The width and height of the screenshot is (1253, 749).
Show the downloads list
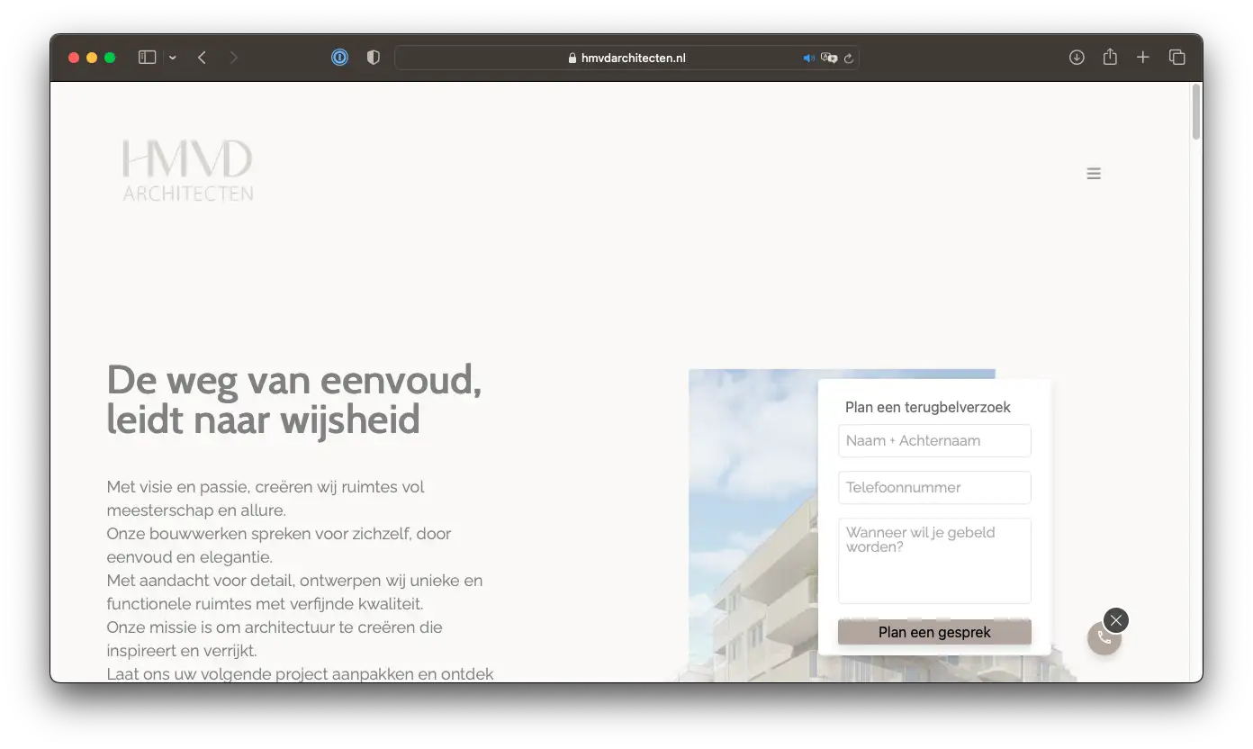pos(1076,58)
